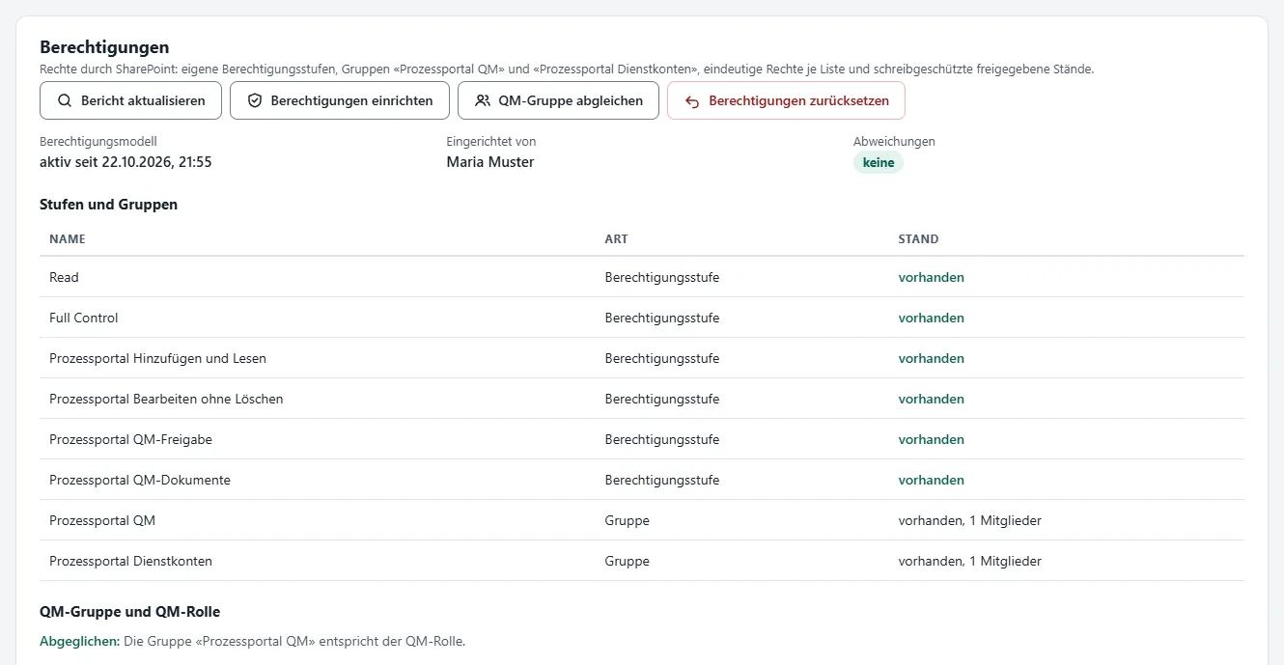Click the NAME column header

(68, 238)
